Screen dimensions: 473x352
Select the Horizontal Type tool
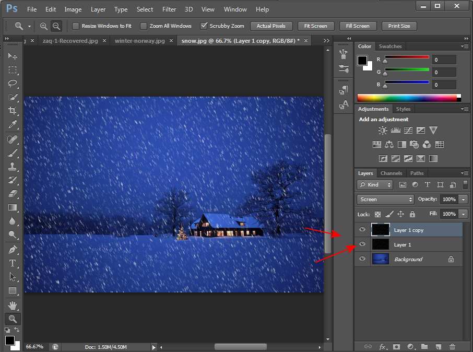13,263
